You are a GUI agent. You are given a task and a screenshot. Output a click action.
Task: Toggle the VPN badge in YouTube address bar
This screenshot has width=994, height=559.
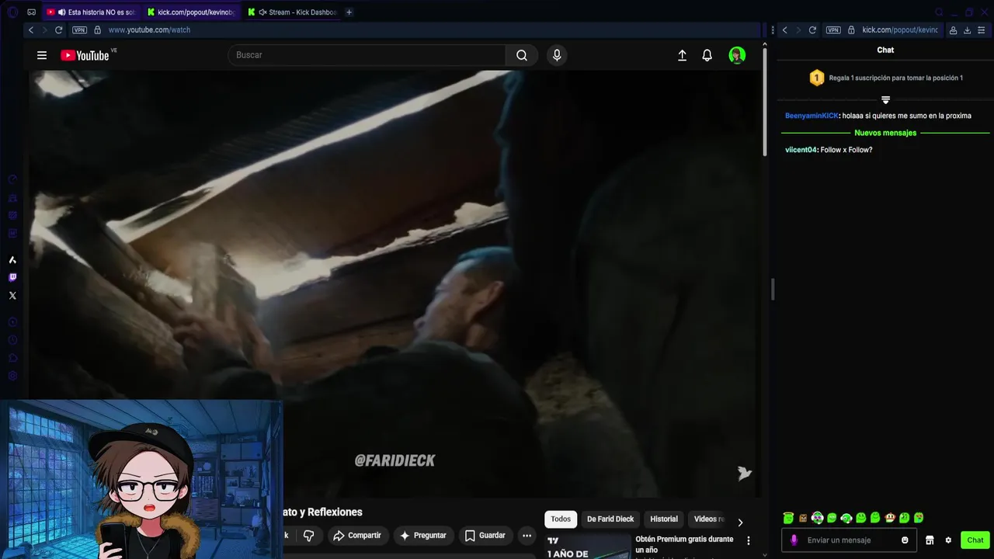(x=79, y=30)
